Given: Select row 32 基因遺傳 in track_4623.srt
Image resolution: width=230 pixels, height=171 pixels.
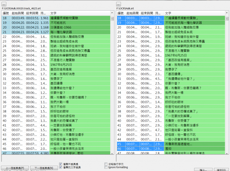Looking at the screenshot, I should (x=56, y=83).
